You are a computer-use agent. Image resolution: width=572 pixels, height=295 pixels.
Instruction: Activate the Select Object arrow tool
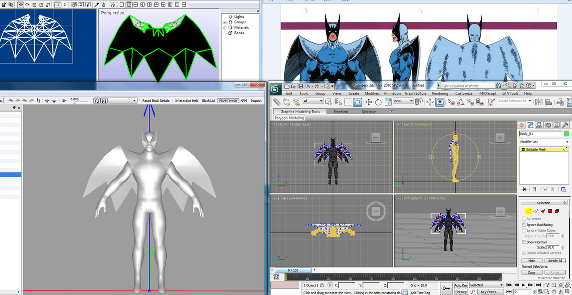(x=328, y=102)
